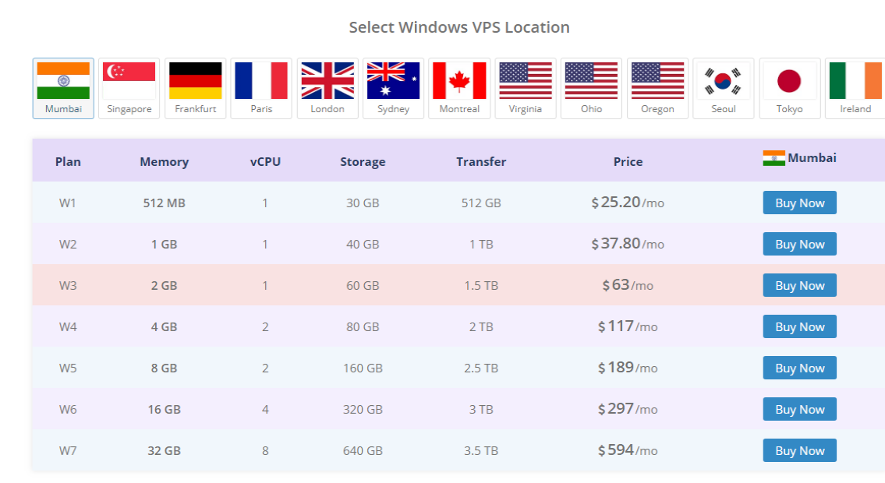The width and height of the screenshot is (885, 483).
Task: Purchase the W7 32 GB plan
Action: pos(800,450)
